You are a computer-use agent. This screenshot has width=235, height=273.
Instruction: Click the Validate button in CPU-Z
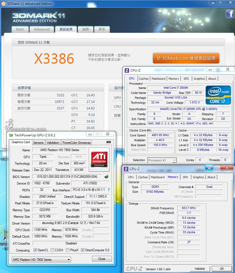coord(200,269)
